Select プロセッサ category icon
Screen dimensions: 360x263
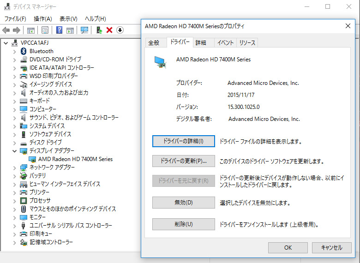(24, 201)
